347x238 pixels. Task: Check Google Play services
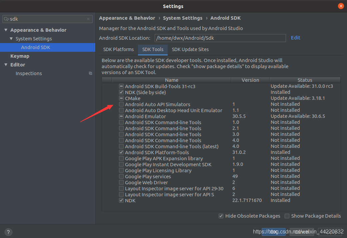[121, 176]
